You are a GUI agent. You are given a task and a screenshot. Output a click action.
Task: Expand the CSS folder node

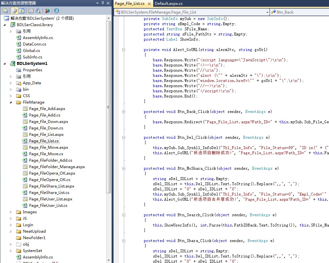click(x=11, y=96)
